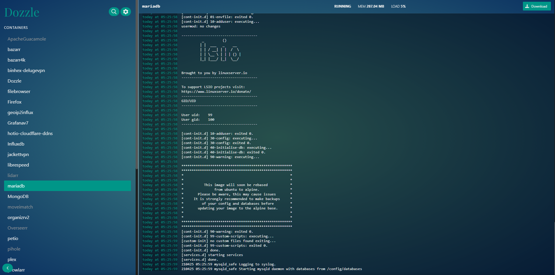Open Grafanav7 container logs
555x275 pixels.
pyautogui.click(x=18, y=123)
